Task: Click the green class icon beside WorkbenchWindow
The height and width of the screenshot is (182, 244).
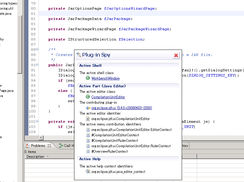Action: pos(88,78)
